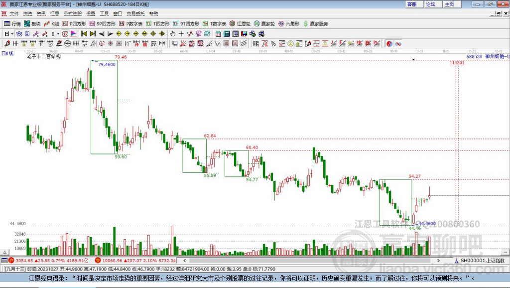Open the 行情 market quotes view

pyautogui.click(x=12, y=24)
